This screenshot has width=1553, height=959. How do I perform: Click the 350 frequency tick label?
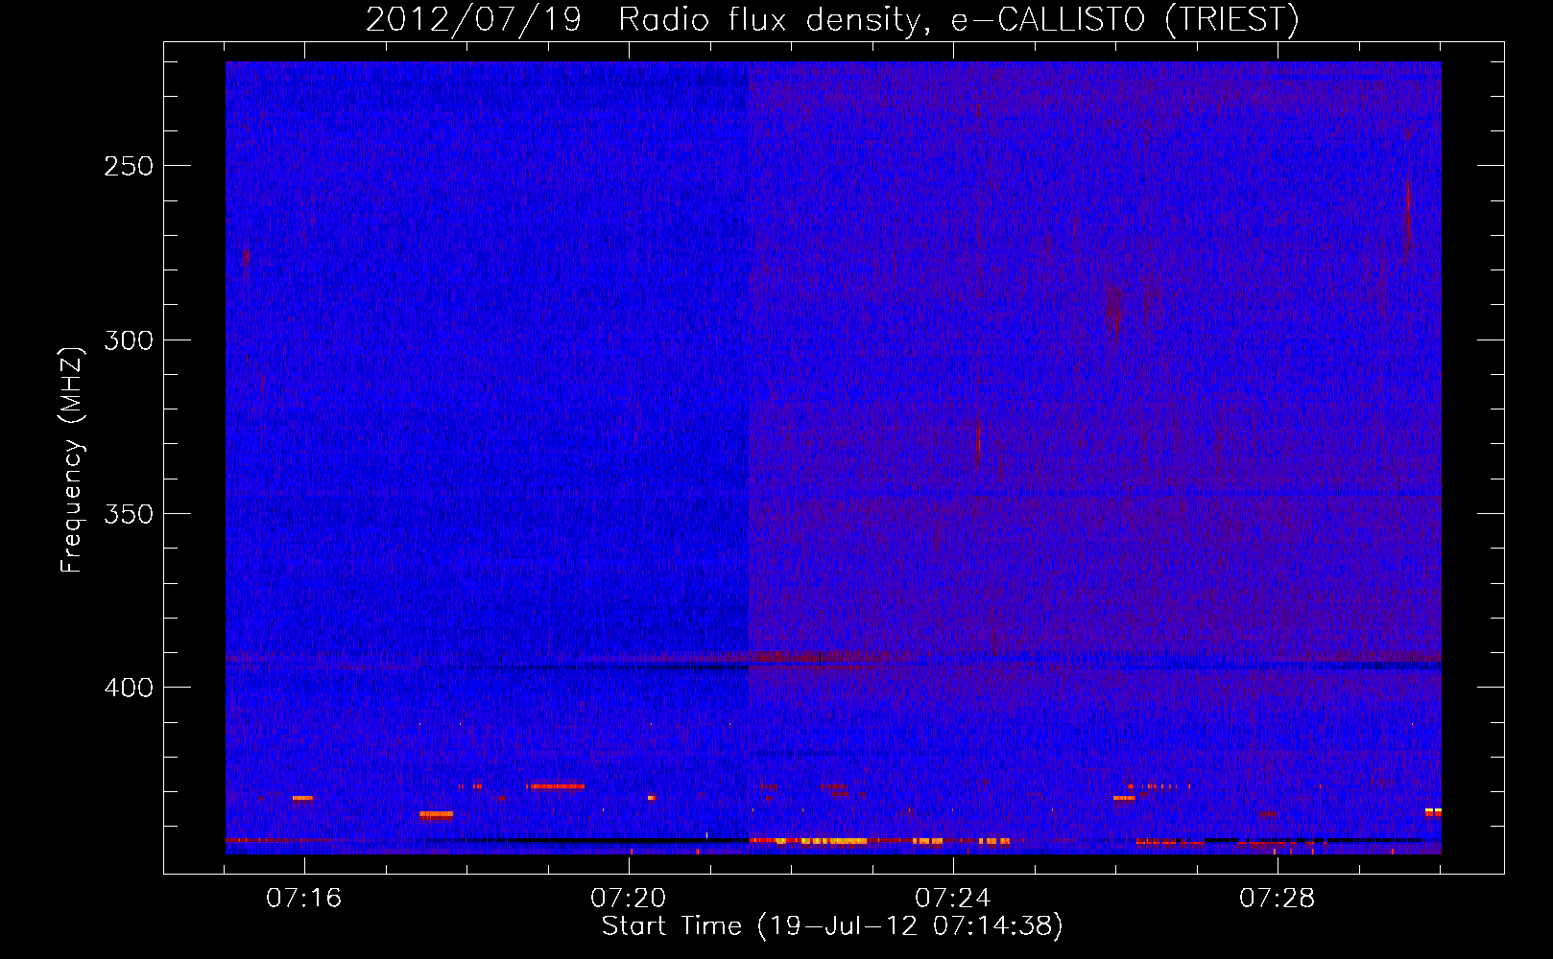click(129, 514)
